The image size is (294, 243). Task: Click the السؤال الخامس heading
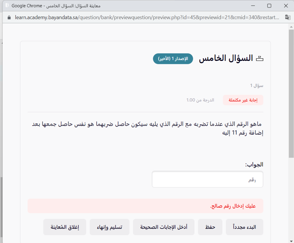click(x=226, y=59)
